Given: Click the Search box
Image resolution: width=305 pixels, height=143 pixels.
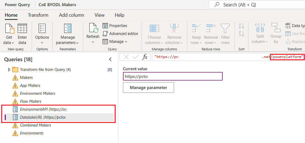Looking at the screenshot, I should pyautogui.click(x=257, y=5).
